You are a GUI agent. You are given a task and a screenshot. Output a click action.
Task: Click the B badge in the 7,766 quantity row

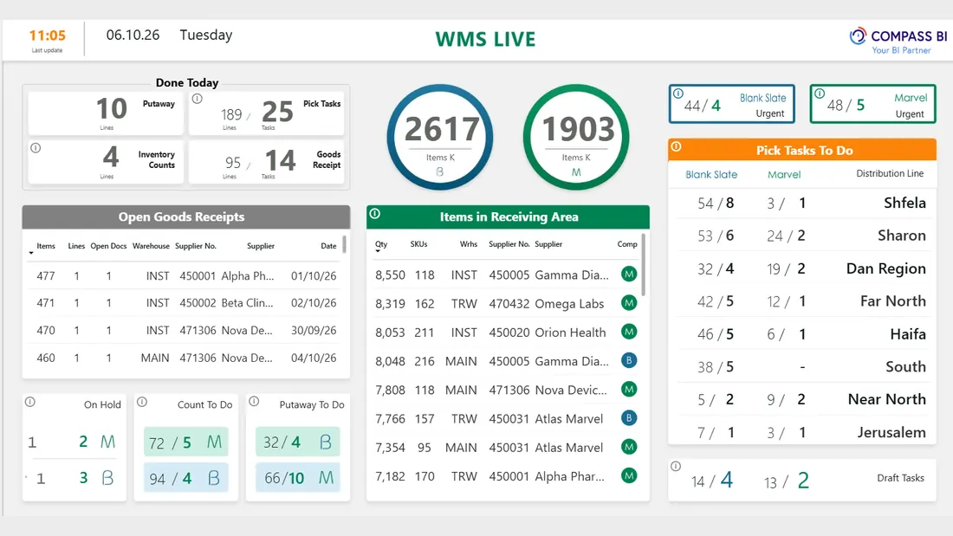pyautogui.click(x=629, y=418)
